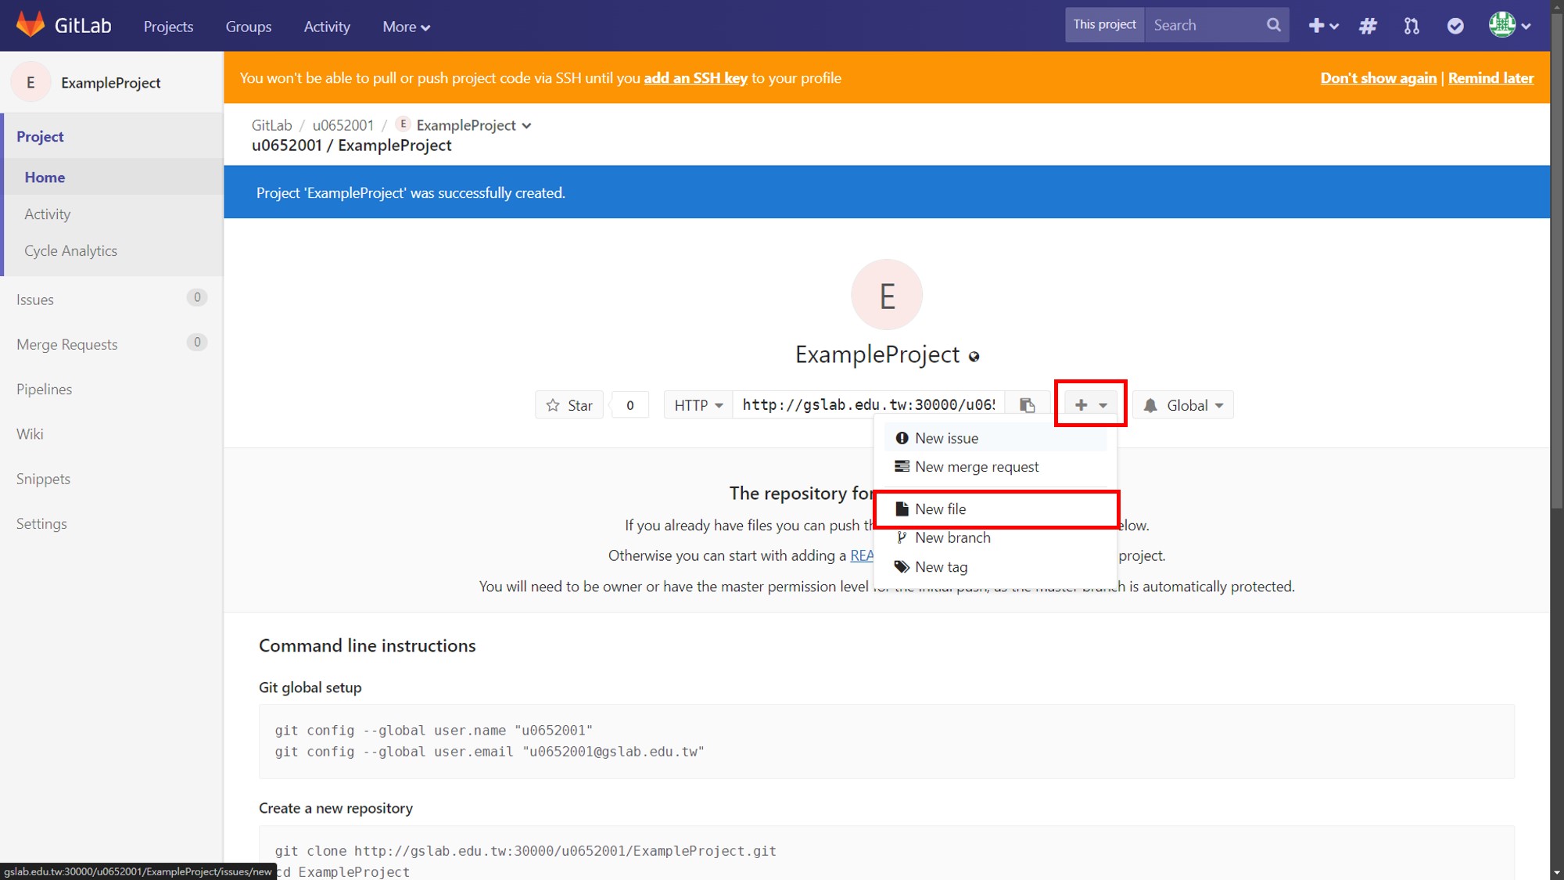Choose New tag from the dropdown
Viewport: 1564px width, 880px height.
(x=995, y=567)
